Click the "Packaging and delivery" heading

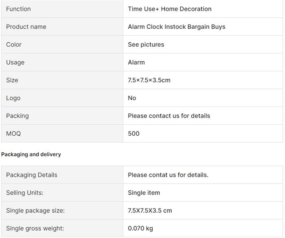click(x=31, y=154)
